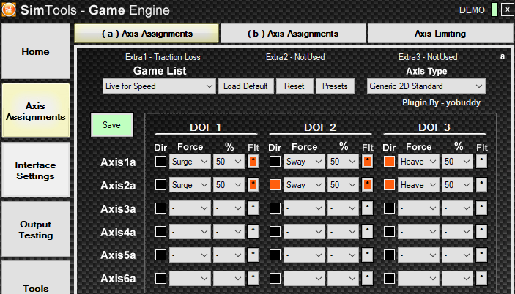Viewport: 515px width, 294px height.
Task: Click the Save button
Action: [x=112, y=125]
